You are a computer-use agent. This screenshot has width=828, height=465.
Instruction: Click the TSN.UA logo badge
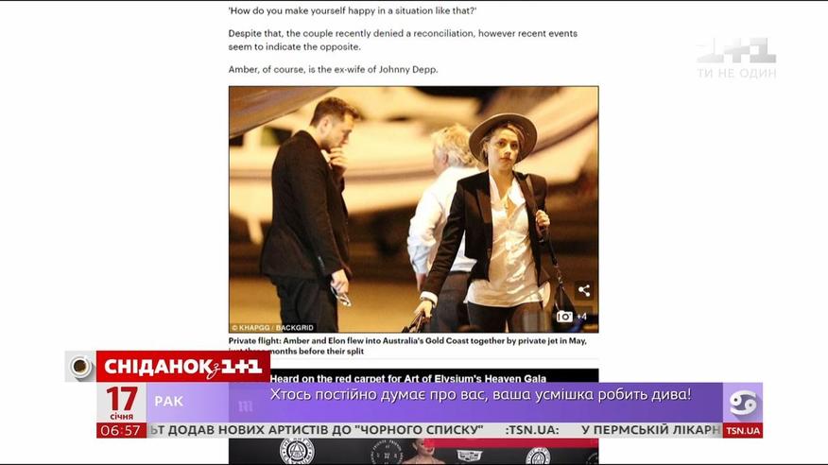tap(742, 431)
